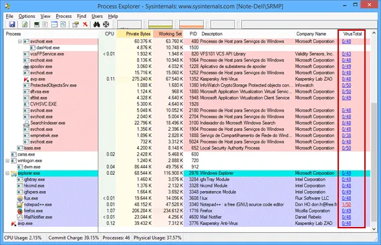The width and height of the screenshot is (381, 245).
Task: Sort by the Working Set column header
Action: click(x=168, y=34)
